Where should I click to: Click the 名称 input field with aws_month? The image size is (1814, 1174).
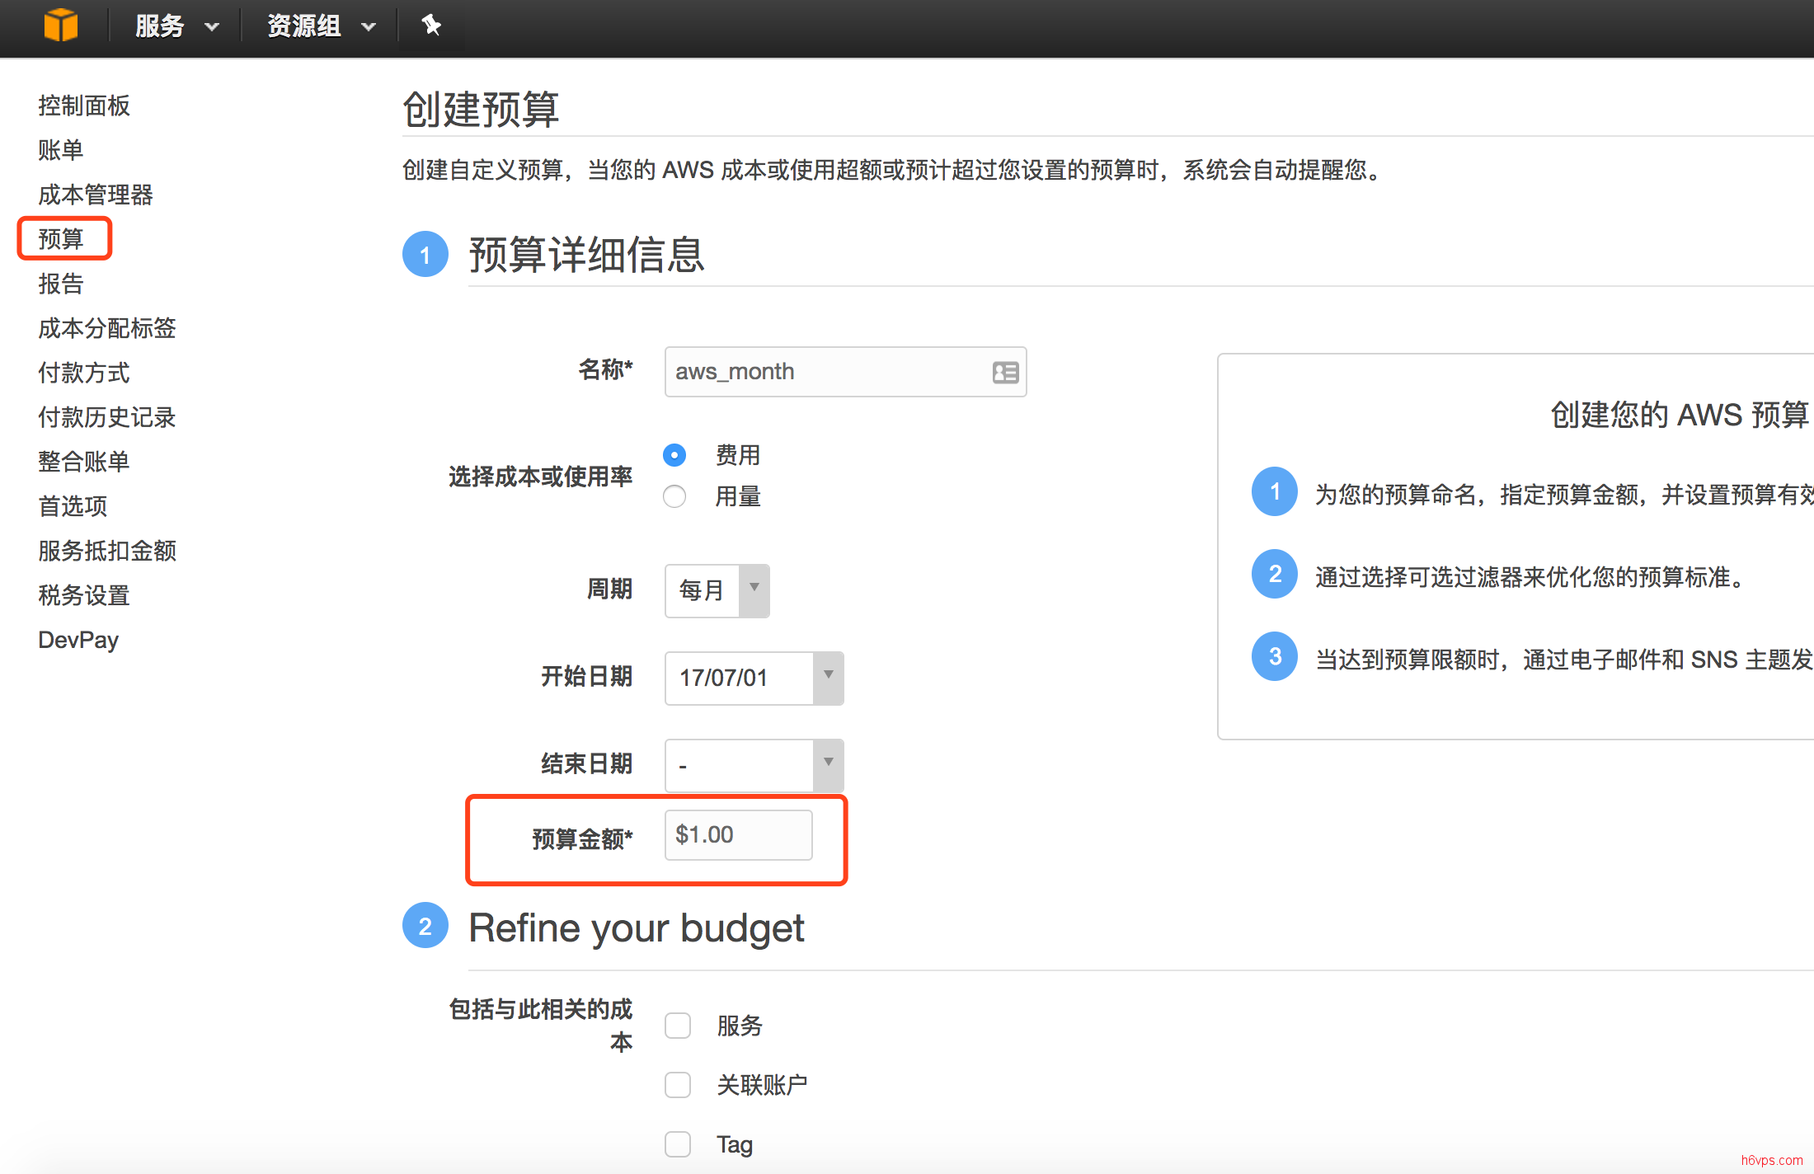845,372
